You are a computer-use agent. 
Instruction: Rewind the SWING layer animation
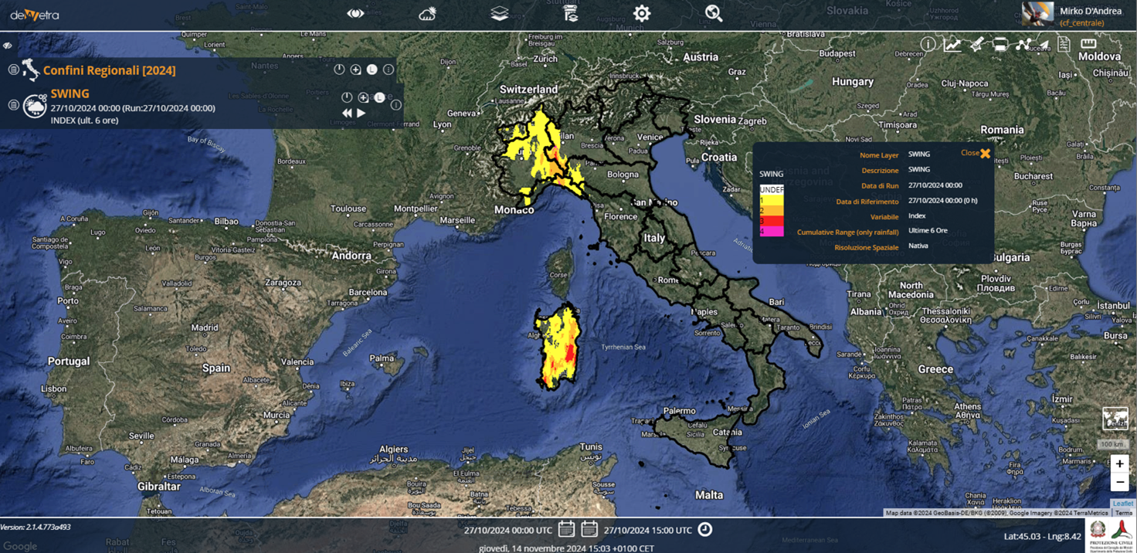click(348, 114)
